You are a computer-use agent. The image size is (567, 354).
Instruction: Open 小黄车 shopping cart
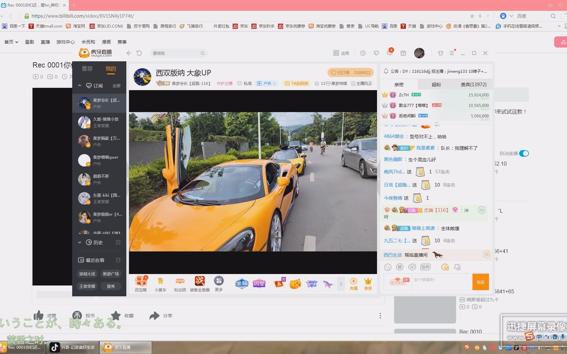(160, 284)
